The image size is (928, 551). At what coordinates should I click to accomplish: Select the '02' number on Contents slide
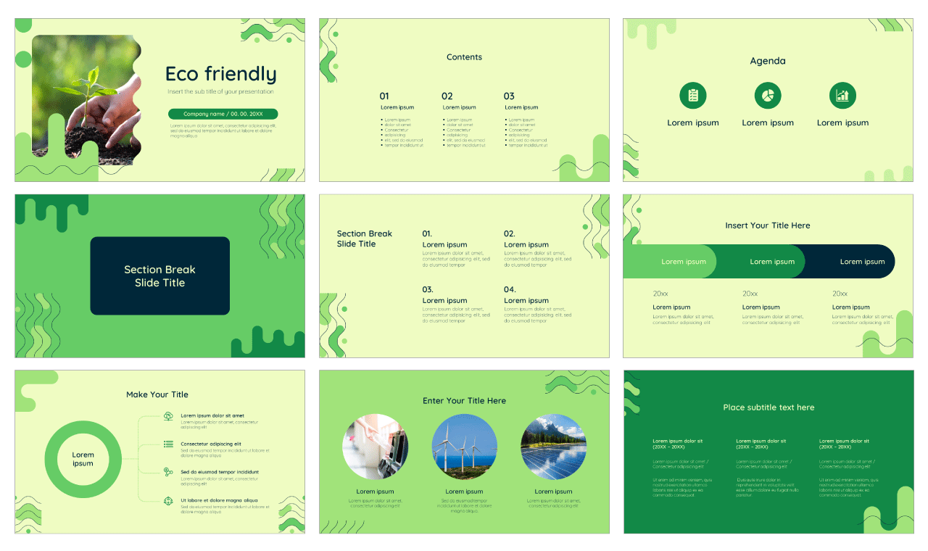447,96
